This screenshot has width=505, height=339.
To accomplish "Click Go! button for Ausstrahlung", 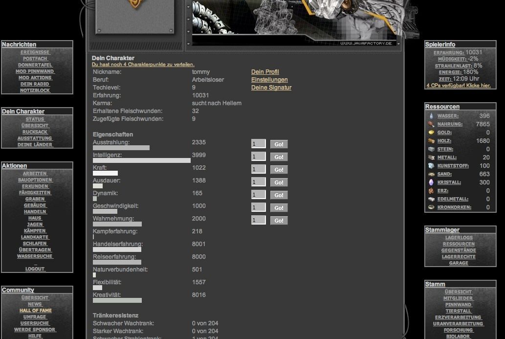I will tap(279, 144).
